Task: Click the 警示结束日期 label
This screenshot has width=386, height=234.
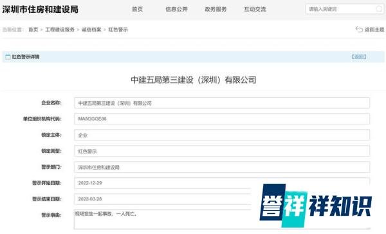Action: (47, 199)
